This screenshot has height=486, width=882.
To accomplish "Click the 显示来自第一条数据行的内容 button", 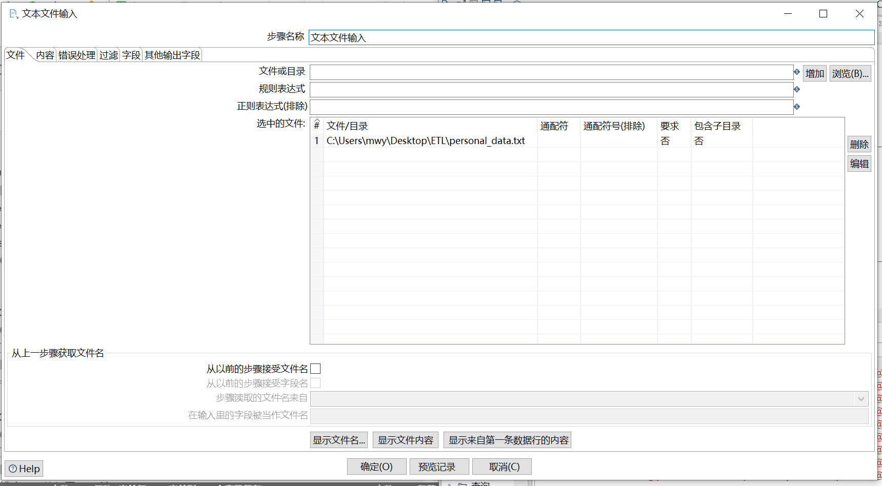I will click(508, 440).
